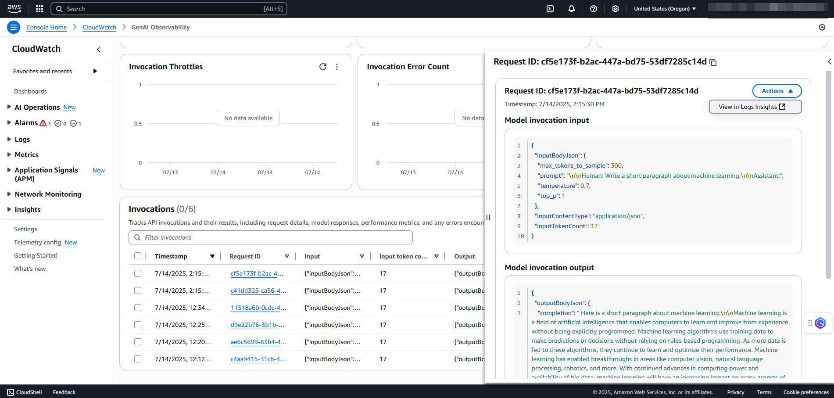This screenshot has height=398, width=834.
Task: Copy the Request ID using the copy icon
Action: 713,62
